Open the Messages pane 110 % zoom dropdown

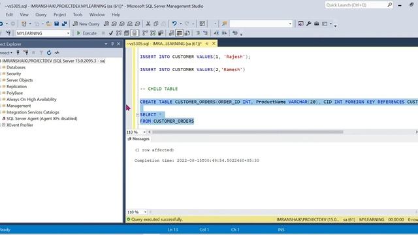(x=145, y=212)
